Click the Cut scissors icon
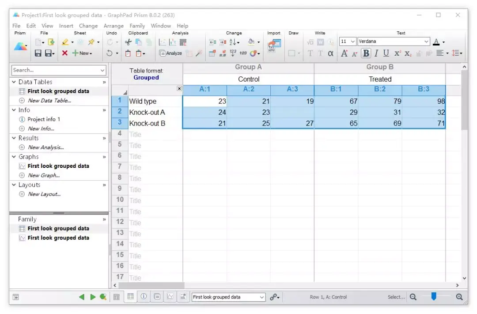Image resolution: width=477 pixels, height=314 pixels. [128, 42]
